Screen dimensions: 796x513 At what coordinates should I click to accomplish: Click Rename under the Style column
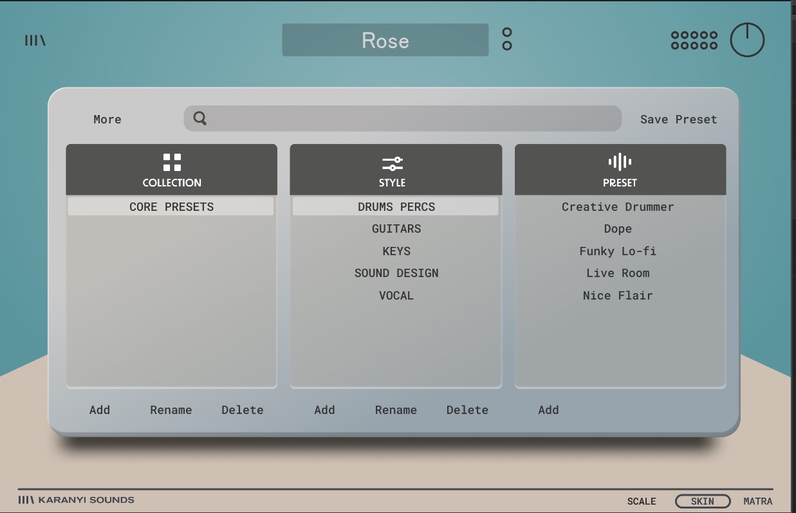(x=396, y=410)
